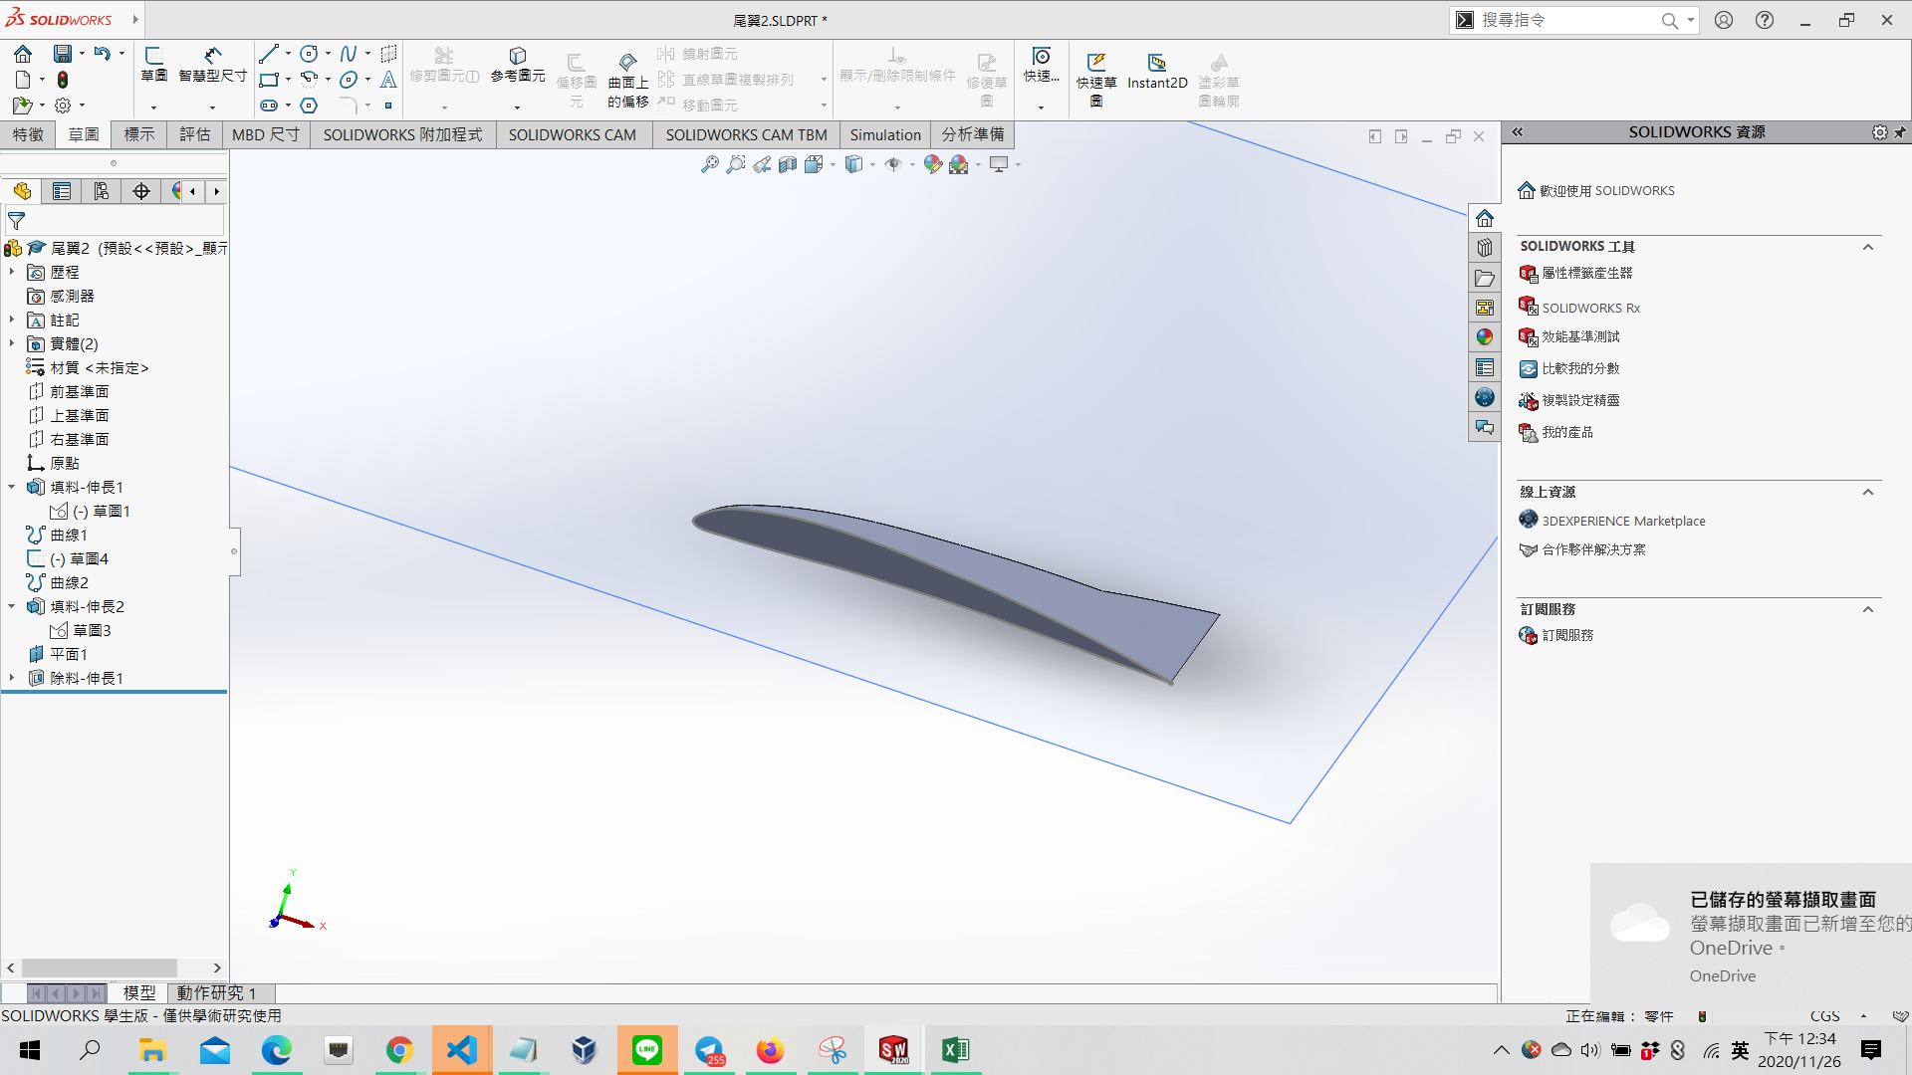Switch to the 特徵 Features tab
Screen dimensions: 1912x1075
coord(28,134)
